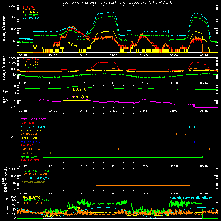Select the 6-12 keV legend label
The height and width of the screenshot is (221, 221).
click(x=30, y=9)
